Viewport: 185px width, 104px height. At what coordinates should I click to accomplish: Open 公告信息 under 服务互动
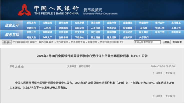(x=63, y=32)
